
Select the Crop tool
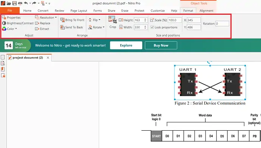[113, 22]
